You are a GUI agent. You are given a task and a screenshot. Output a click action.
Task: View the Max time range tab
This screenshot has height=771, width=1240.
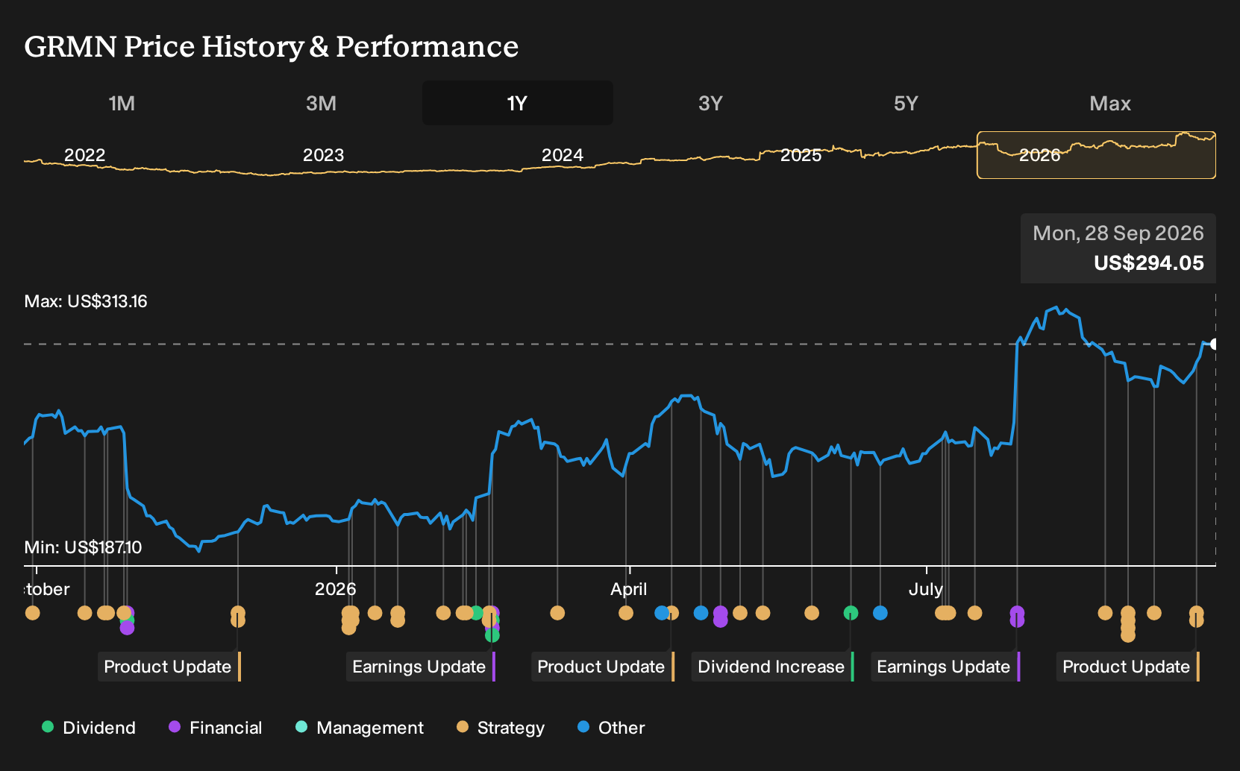tap(1110, 103)
